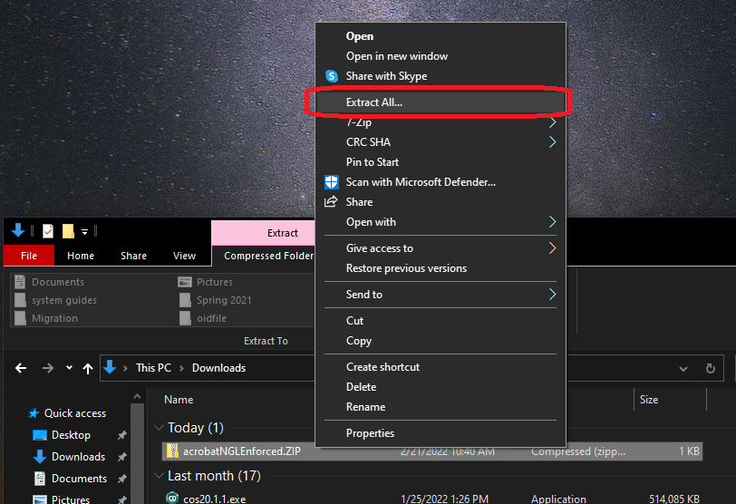Select Restore previous versions
The image size is (736, 504).
[441, 268]
